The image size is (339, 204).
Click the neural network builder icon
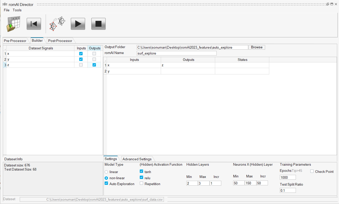click(57, 24)
